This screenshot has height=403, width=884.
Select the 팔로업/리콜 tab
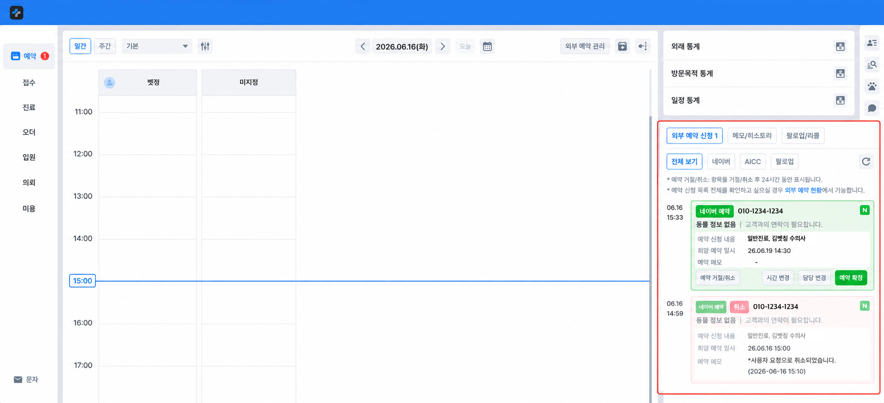tap(803, 136)
